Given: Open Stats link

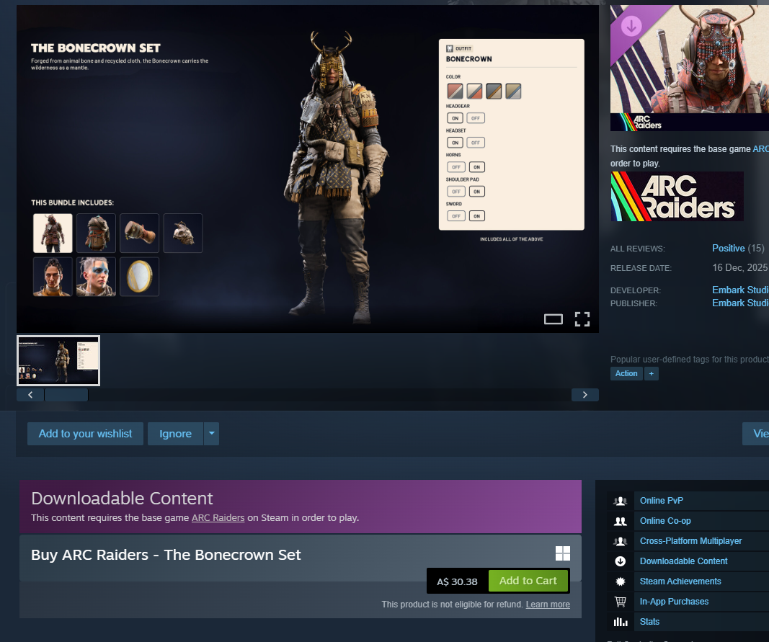Looking at the screenshot, I should pos(649,622).
